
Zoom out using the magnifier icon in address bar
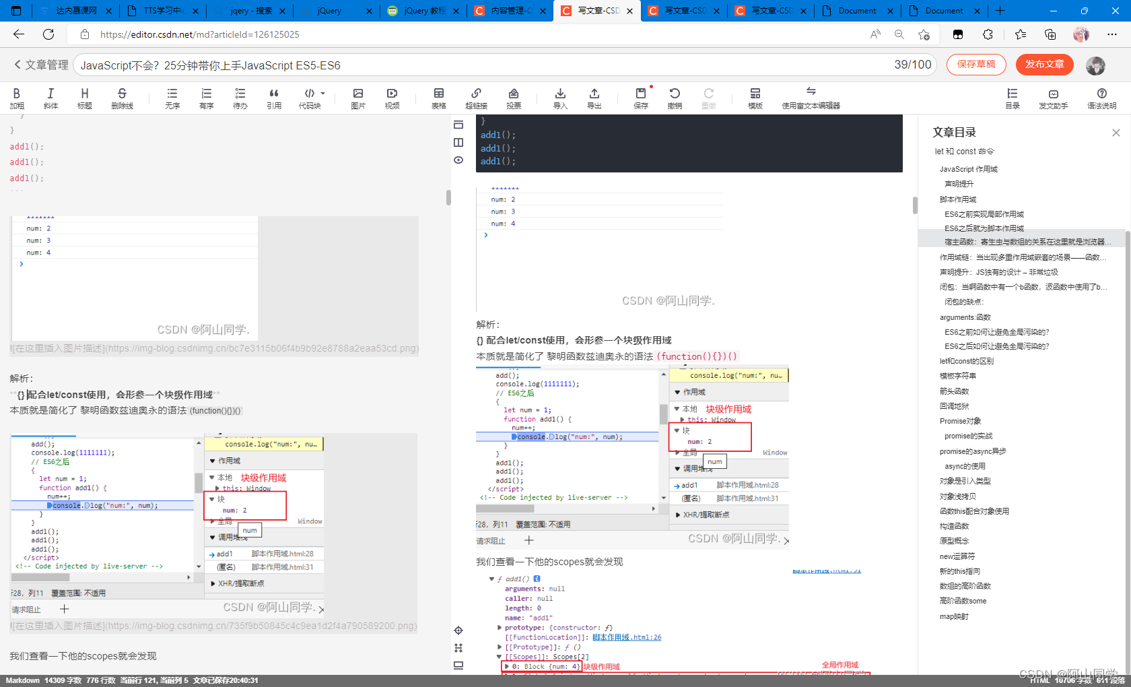[899, 34]
